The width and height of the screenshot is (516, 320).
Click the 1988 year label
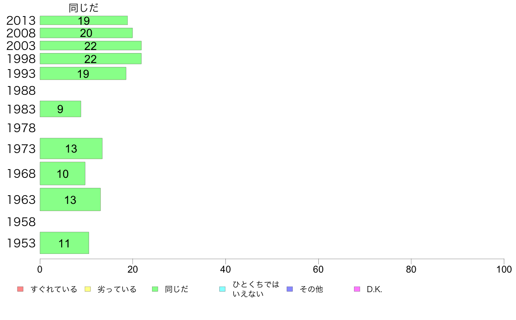[x=21, y=90]
